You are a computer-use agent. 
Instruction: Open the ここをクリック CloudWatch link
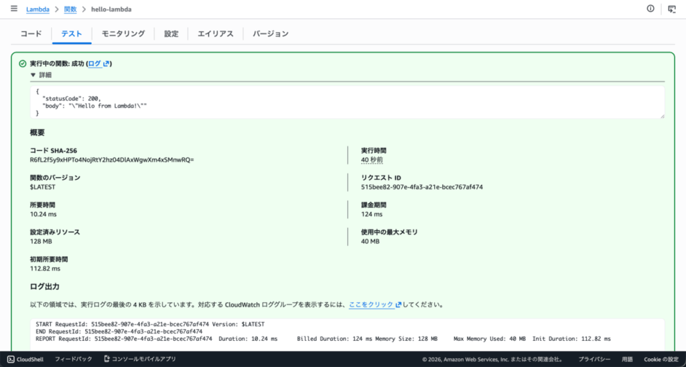[371, 305]
